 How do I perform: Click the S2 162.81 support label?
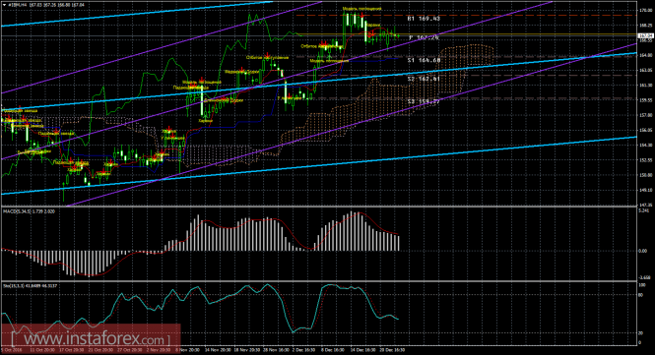coord(424,79)
